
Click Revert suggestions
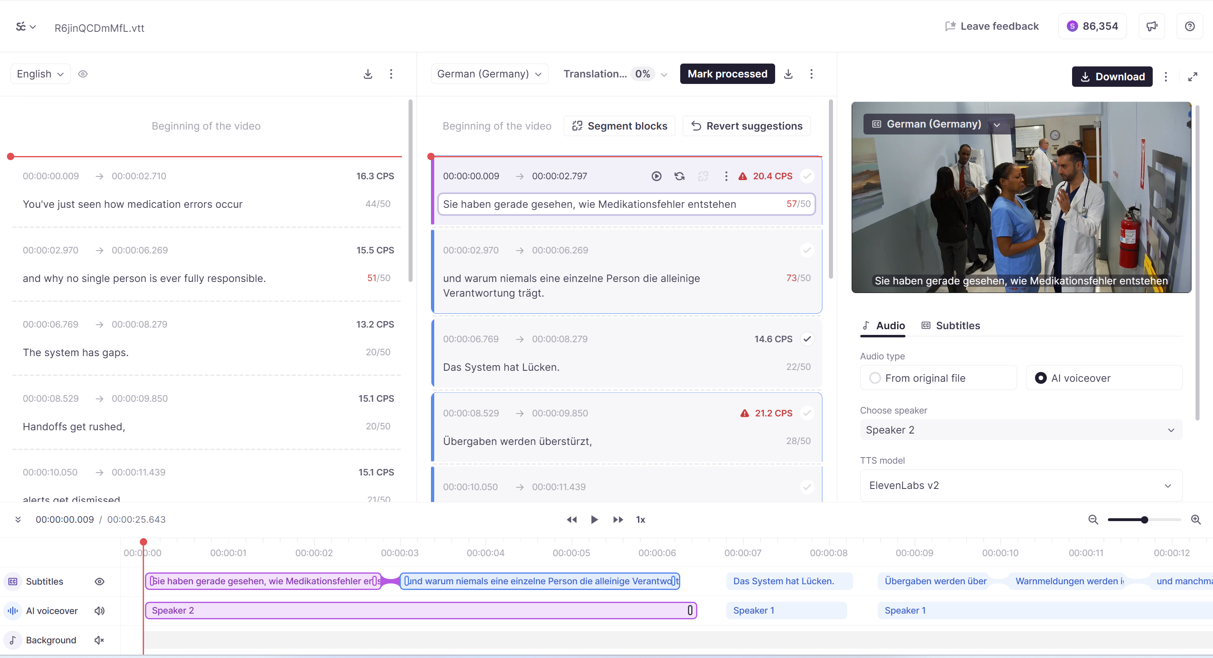(x=746, y=126)
